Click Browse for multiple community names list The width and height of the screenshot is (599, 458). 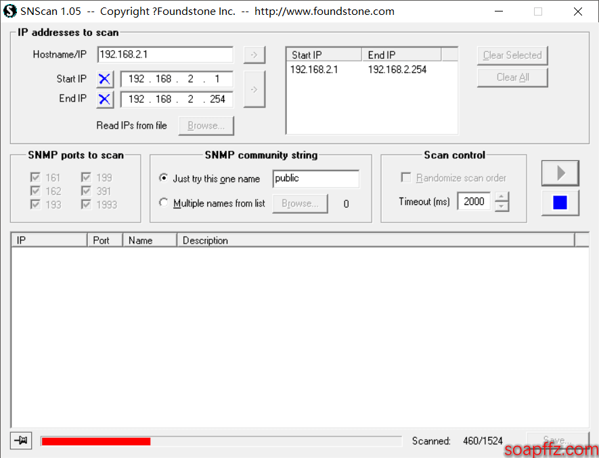click(x=300, y=204)
